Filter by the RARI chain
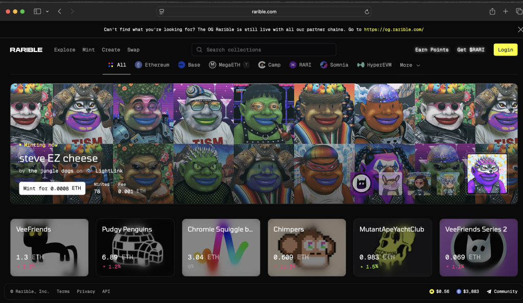The height and width of the screenshot is (303, 523). (300, 65)
